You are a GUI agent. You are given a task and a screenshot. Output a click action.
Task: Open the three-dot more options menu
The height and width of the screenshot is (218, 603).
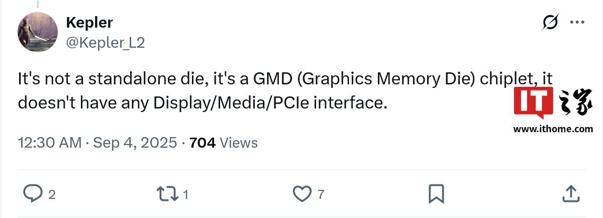click(x=576, y=23)
